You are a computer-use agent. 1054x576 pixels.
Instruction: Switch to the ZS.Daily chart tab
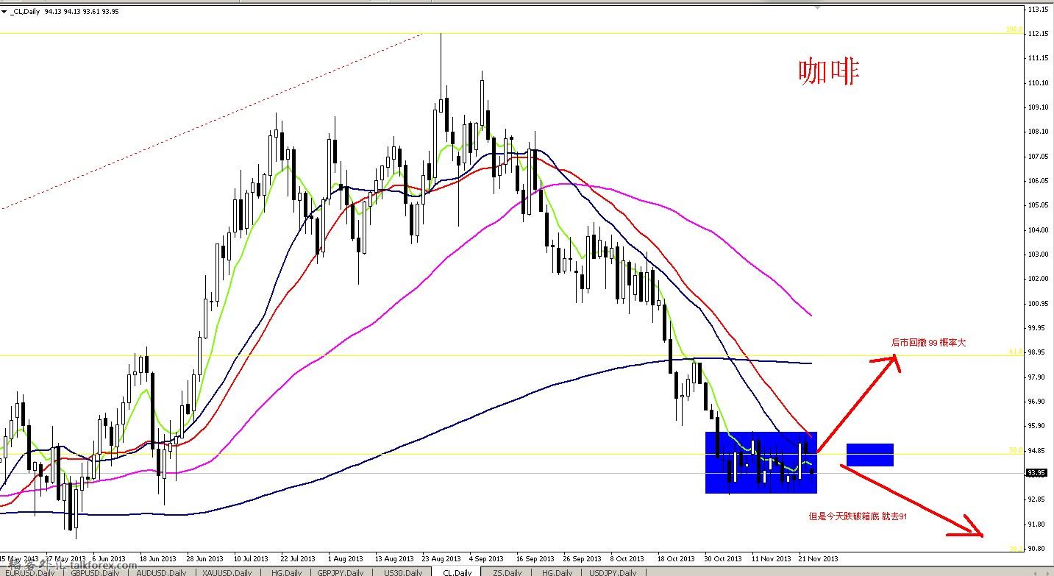[508, 572]
